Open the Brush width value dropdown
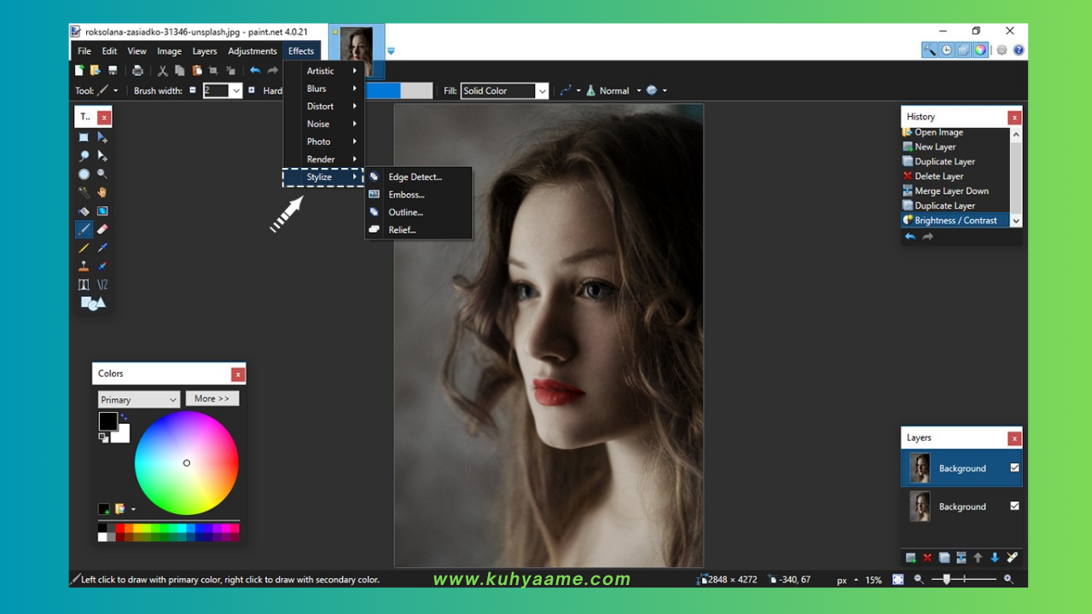Image resolution: width=1092 pixels, height=614 pixels. click(236, 90)
